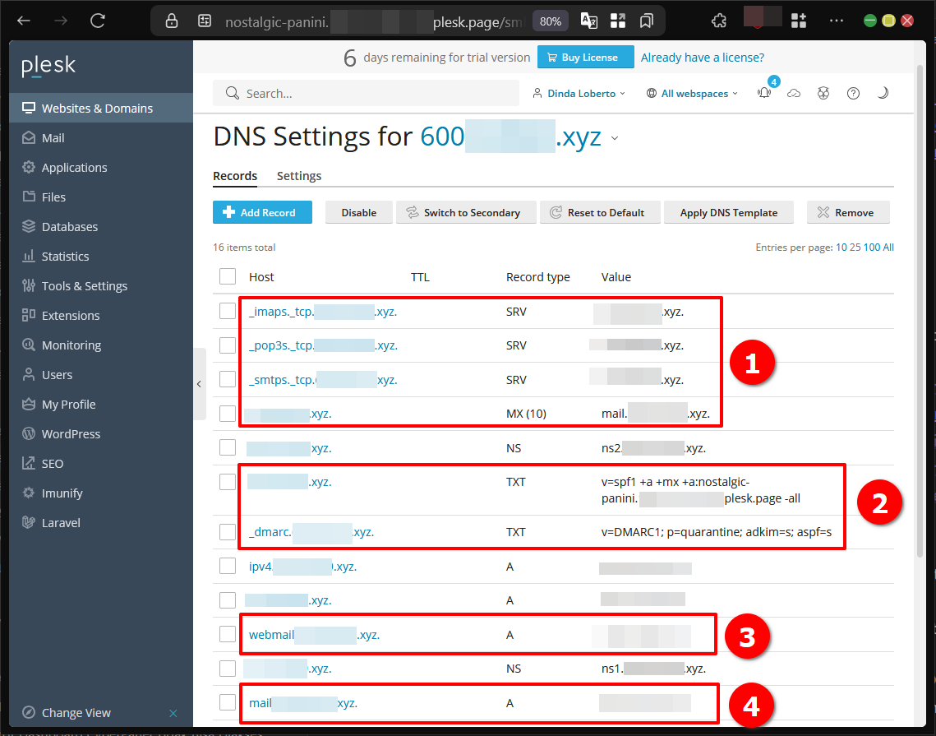Image resolution: width=936 pixels, height=736 pixels.
Task: Click the Add Record button
Action: click(262, 212)
